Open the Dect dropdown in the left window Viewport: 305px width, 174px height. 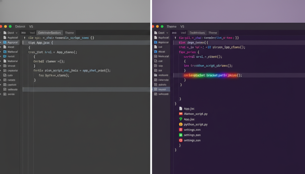click(x=12, y=33)
